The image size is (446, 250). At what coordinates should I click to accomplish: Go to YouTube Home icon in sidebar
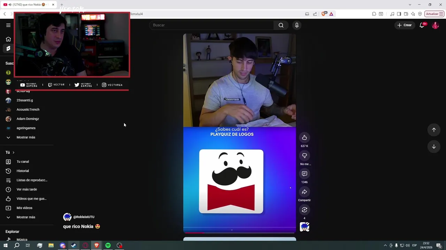pos(8,39)
